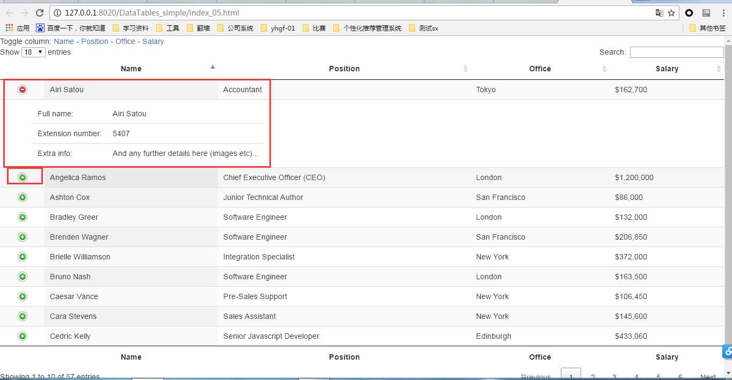
Task: Open the 个性化推荐管理系统 bookmark folder
Action: [367, 28]
